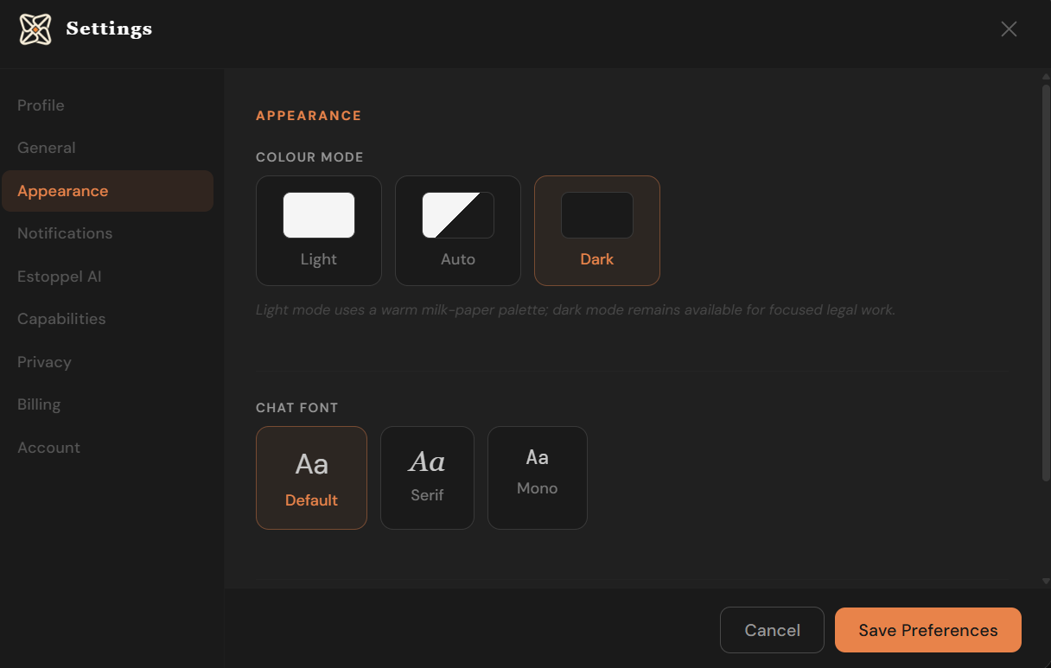
Task: Go to General settings
Action: point(107,148)
